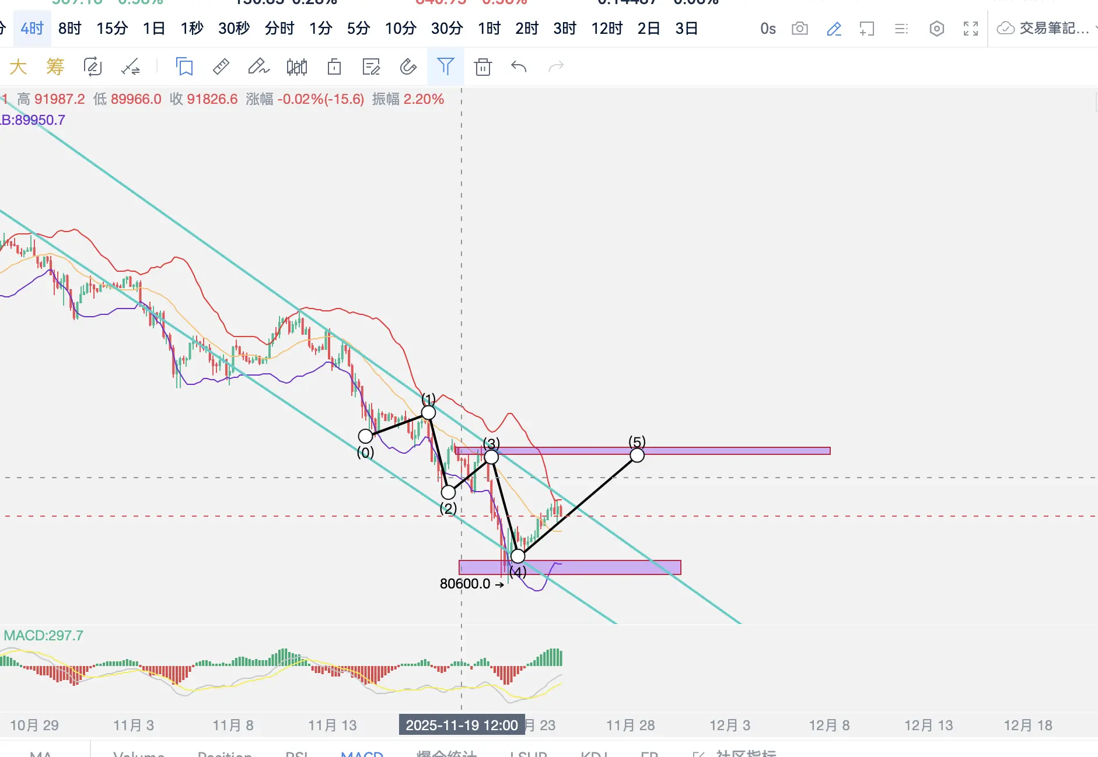
Task: Click the 收 91826.6 value
Action: click(204, 99)
